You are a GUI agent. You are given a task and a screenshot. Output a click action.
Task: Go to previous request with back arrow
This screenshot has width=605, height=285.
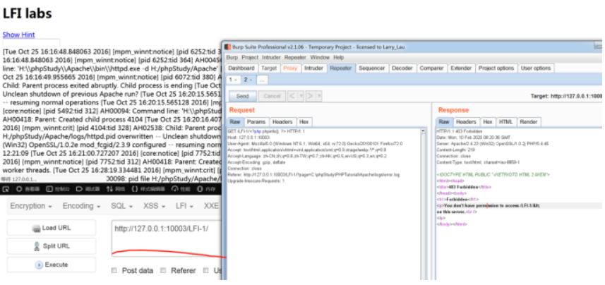pyautogui.click(x=292, y=96)
